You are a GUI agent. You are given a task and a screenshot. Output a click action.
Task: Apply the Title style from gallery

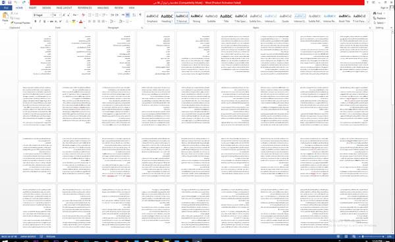[226, 18]
